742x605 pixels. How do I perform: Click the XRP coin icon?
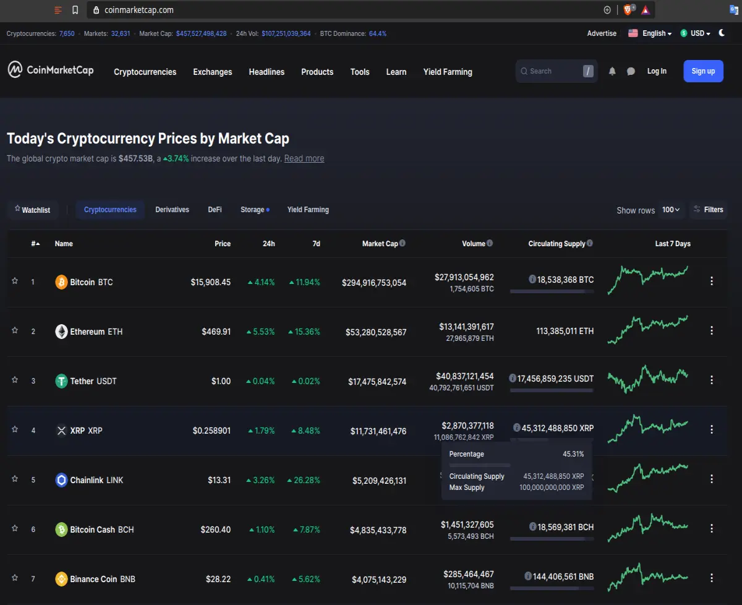[x=61, y=431]
